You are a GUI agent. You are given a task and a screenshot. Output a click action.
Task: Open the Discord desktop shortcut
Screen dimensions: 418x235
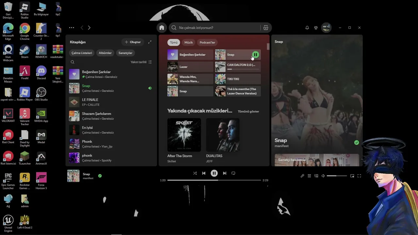(41, 73)
